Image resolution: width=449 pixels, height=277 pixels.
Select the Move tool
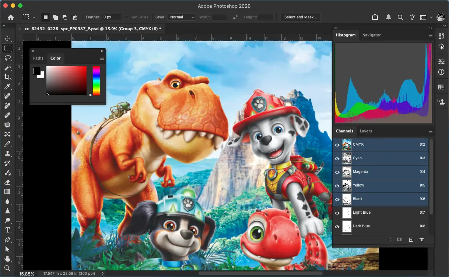click(x=7, y=39)
